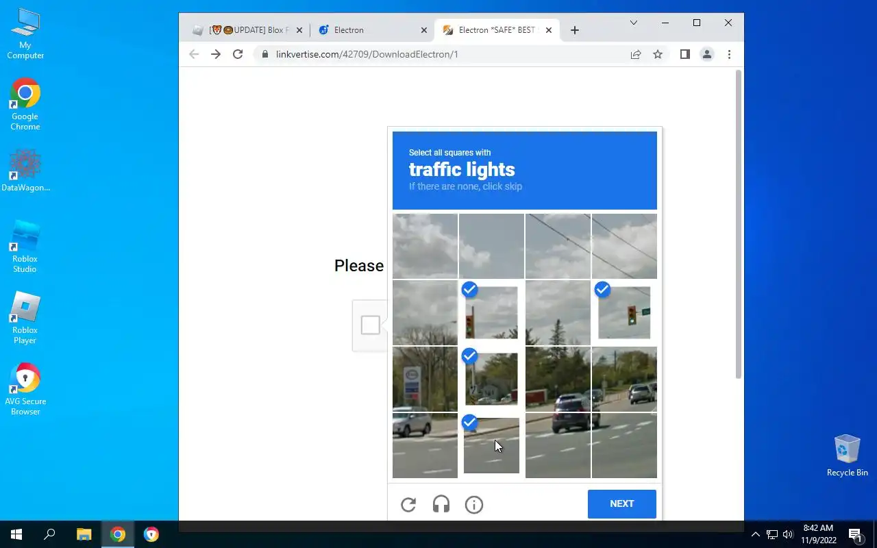This screenshot has width=877, height=548.
Task: Deselect the red traffic light tile
Action: point(491,312)
